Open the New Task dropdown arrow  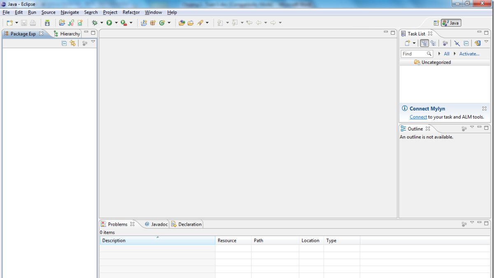point(414,43)
